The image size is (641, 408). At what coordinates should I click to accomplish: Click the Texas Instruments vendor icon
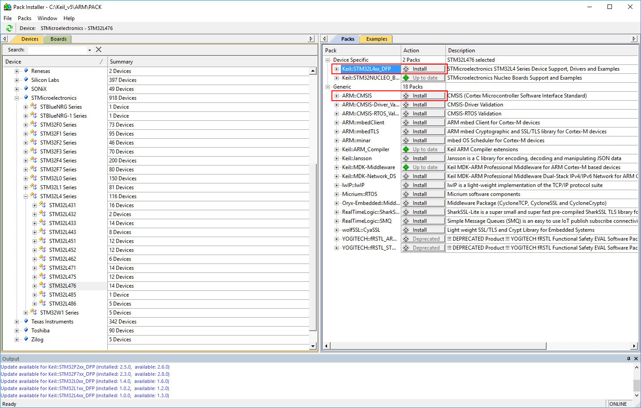pos(26,321)
